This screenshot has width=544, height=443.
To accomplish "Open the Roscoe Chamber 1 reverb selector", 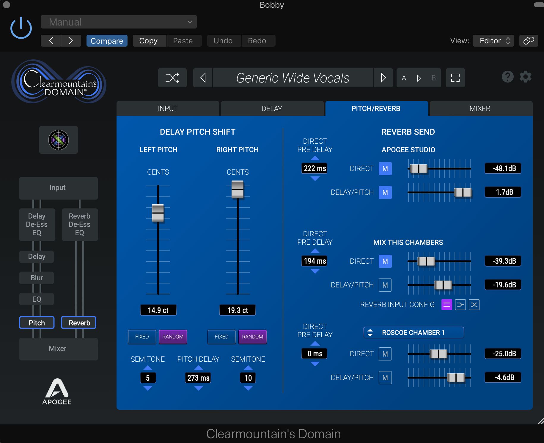I will [413, 333].
